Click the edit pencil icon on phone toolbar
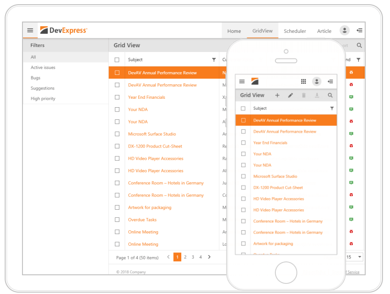The width and height of the screenshot is (390, 294). [x=290, y=95]
